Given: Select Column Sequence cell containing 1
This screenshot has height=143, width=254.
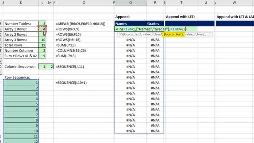Looking at the screenshot, I should pyautogui.click(x=42, y=66).
